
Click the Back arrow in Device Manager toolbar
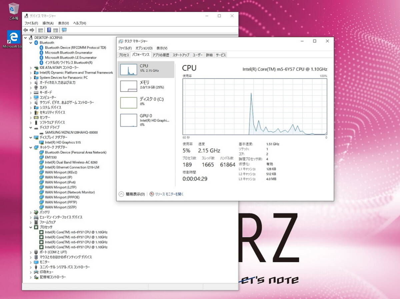pos(26,30)
